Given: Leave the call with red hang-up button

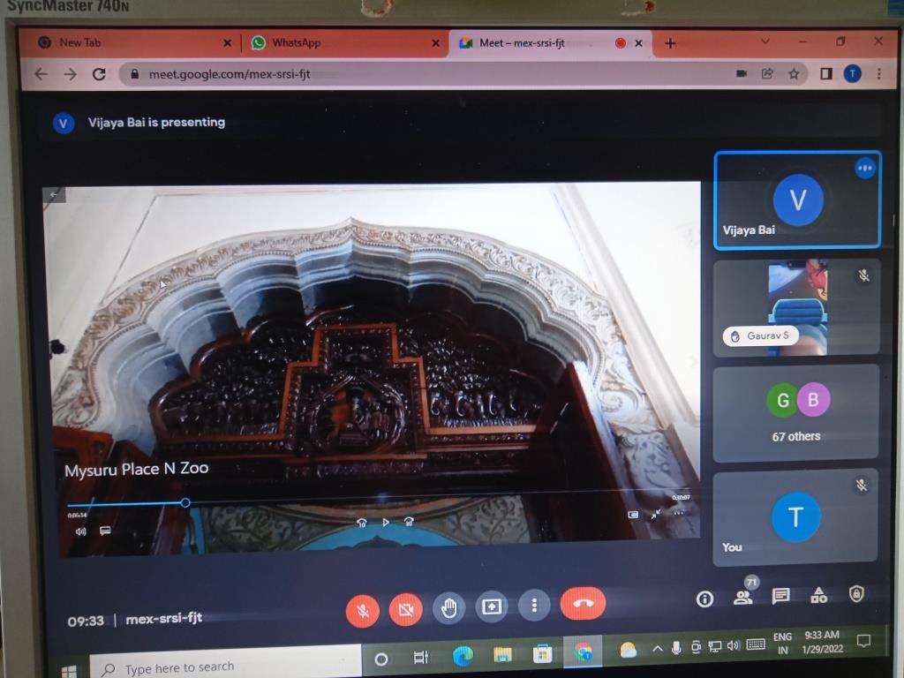Looking at the screenshot, I should click(583, 604).
